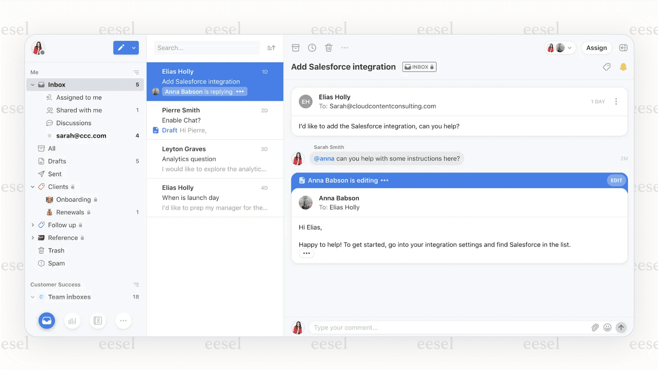Open the overflow menu on the message header
Viewport: 658px width, 370px height.
click(616, 101)
